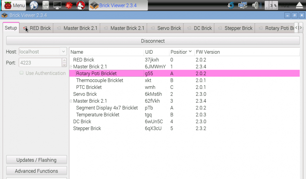
Task: Click the monitor display icon in the taskbar
Action: [57, 5]
